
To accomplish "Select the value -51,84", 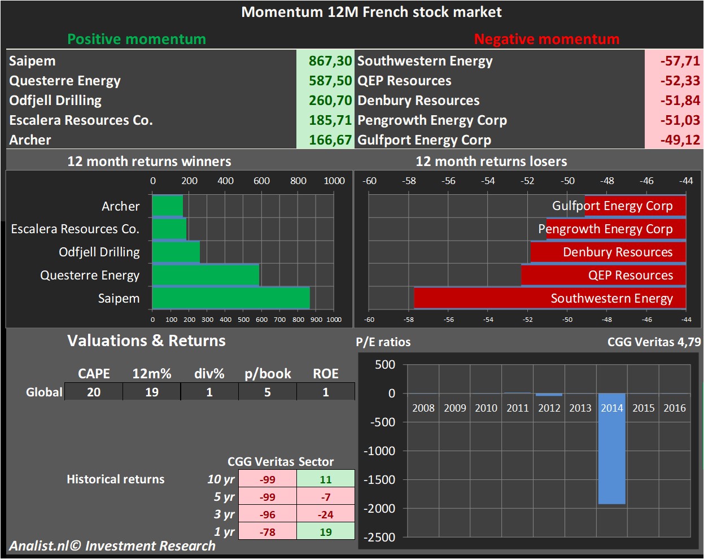I will pyautogui.click(x=680, y=101).
